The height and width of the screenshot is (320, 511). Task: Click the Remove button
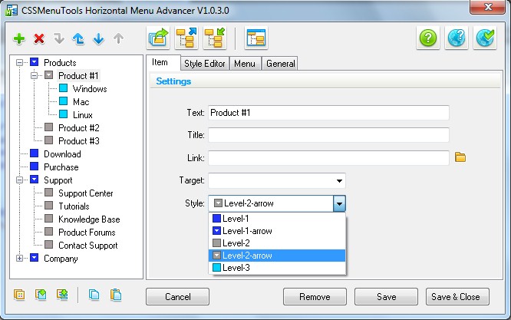click(x=315, y=296)
